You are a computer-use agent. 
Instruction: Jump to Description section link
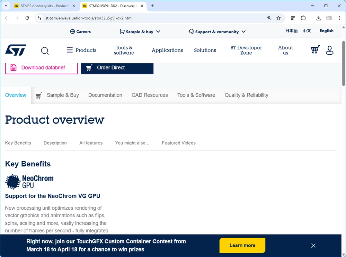[55, 143]
